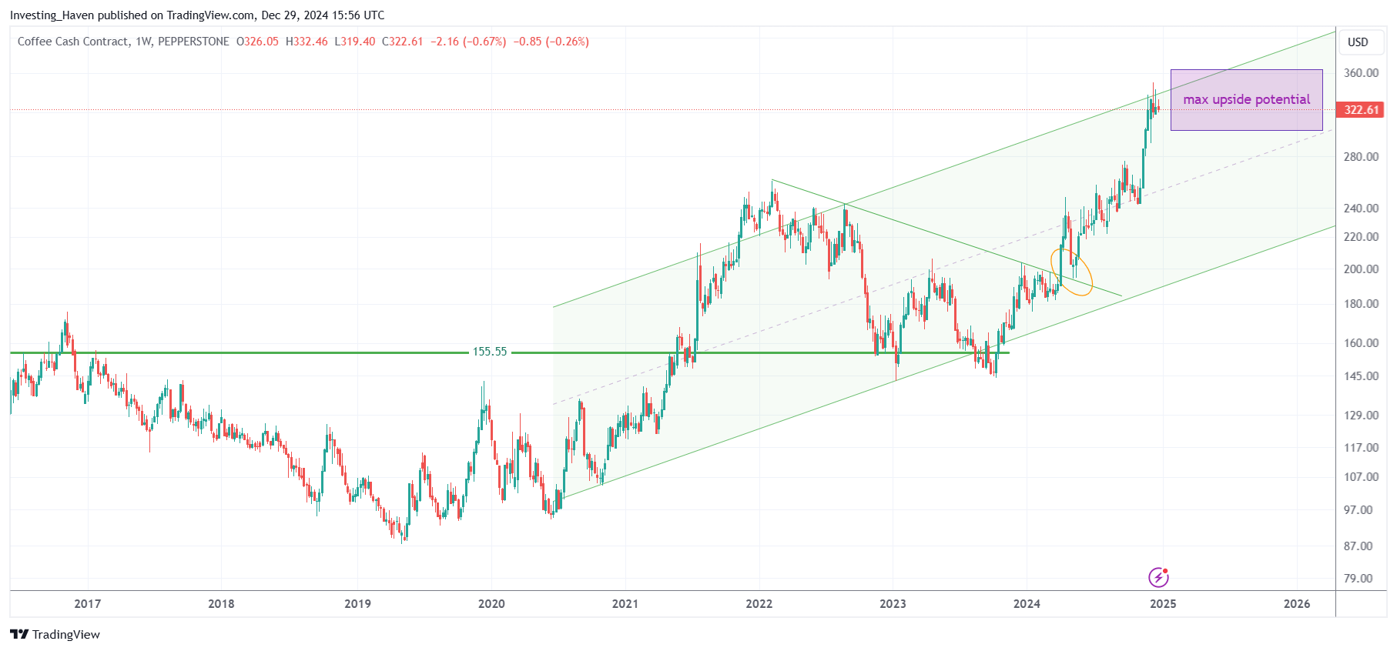Image resolution: width=1397 pixels, height=651 pixels.
Task: Click the TradingView logo icon
Action: pos(19,634)
